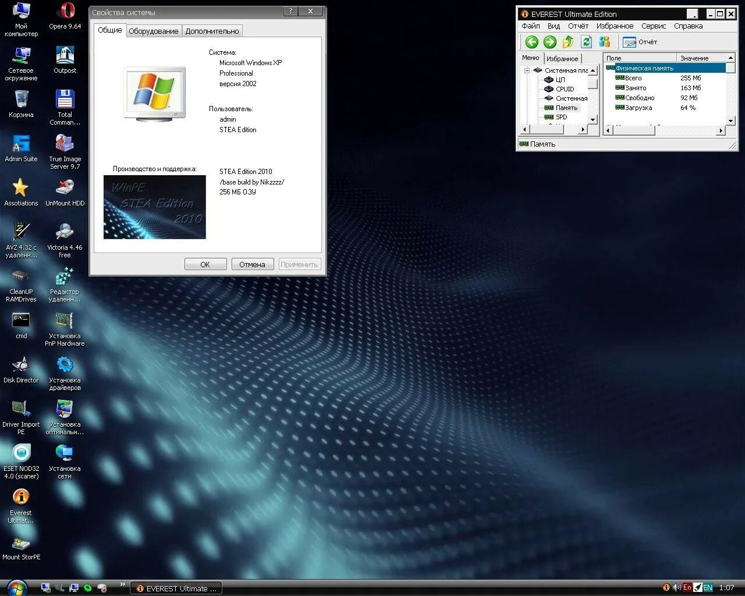Open the True Image Server 9.7 icon
Image resolution: width=745 pixels, height=596 pixels.
pos(65,152)
